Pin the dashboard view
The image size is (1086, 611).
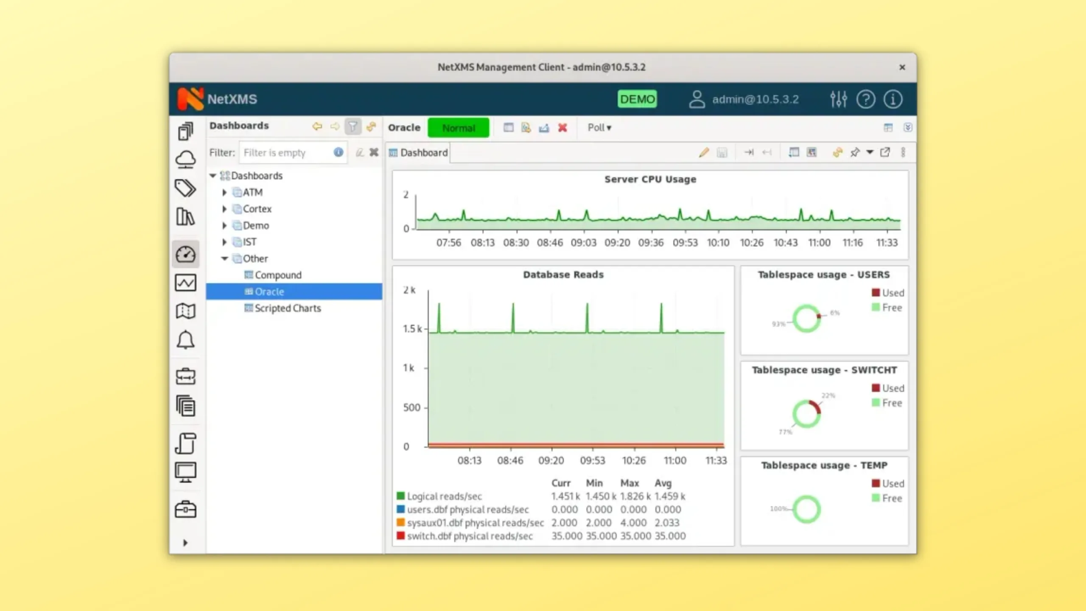pos(855,152)
